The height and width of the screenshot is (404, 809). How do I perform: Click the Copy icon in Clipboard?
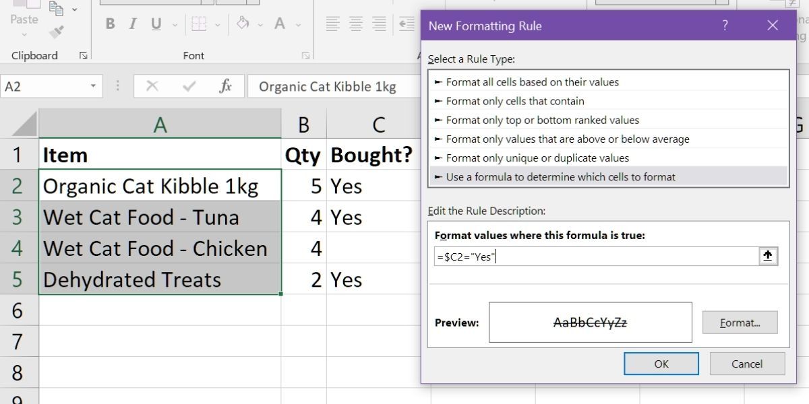[57, 9]
